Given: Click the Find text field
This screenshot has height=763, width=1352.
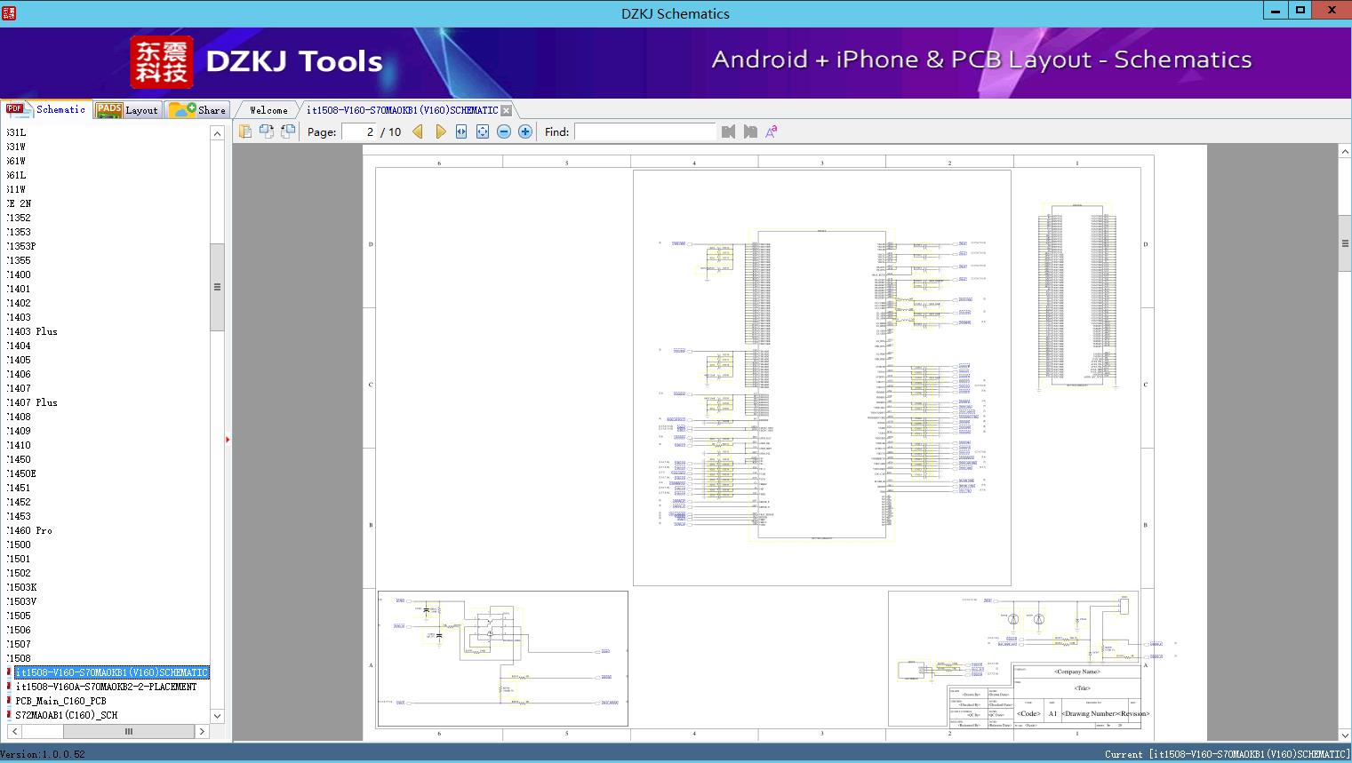Looking at the screenshot, I should (x=644, y=131).
